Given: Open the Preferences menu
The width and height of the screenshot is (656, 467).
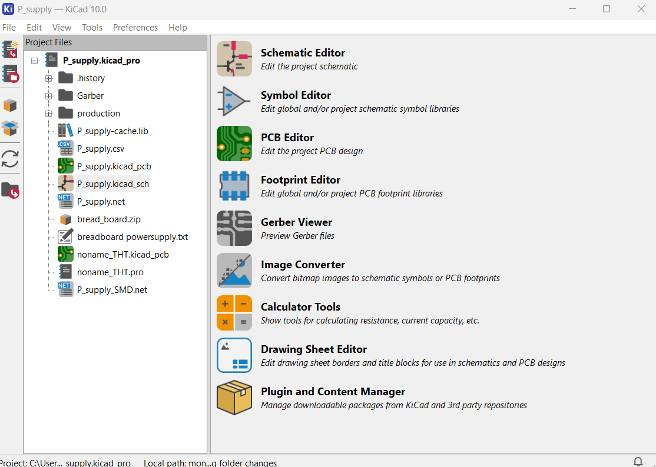Looking at the screenshot, I should coord(135,28).
